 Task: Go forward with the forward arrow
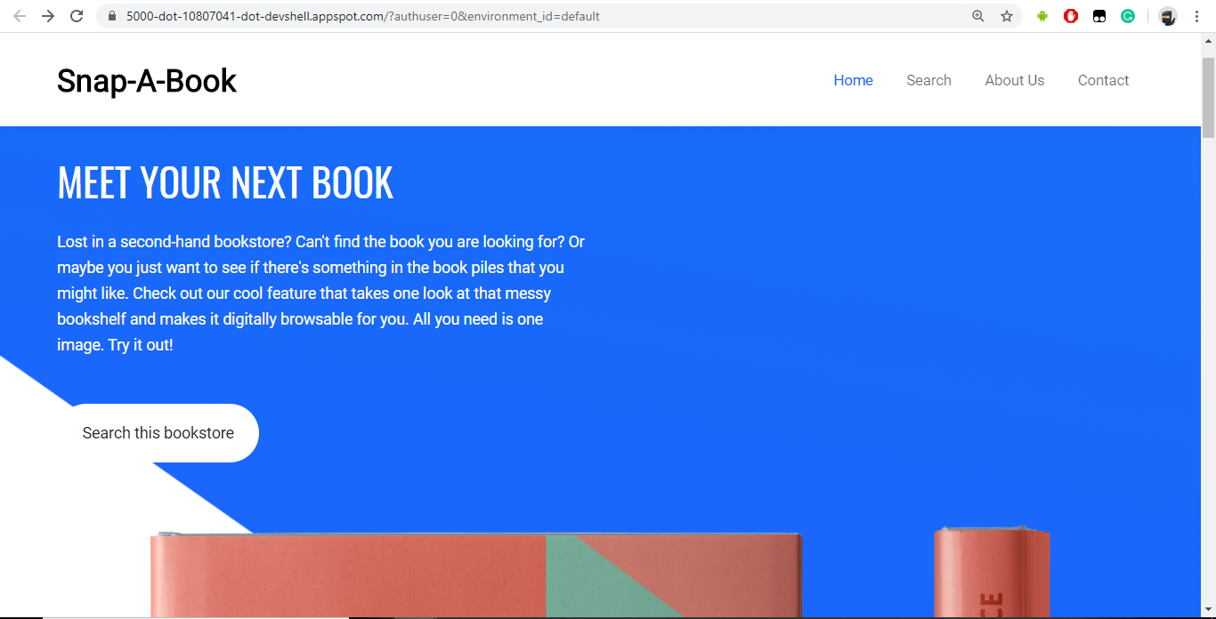point(48,16)
